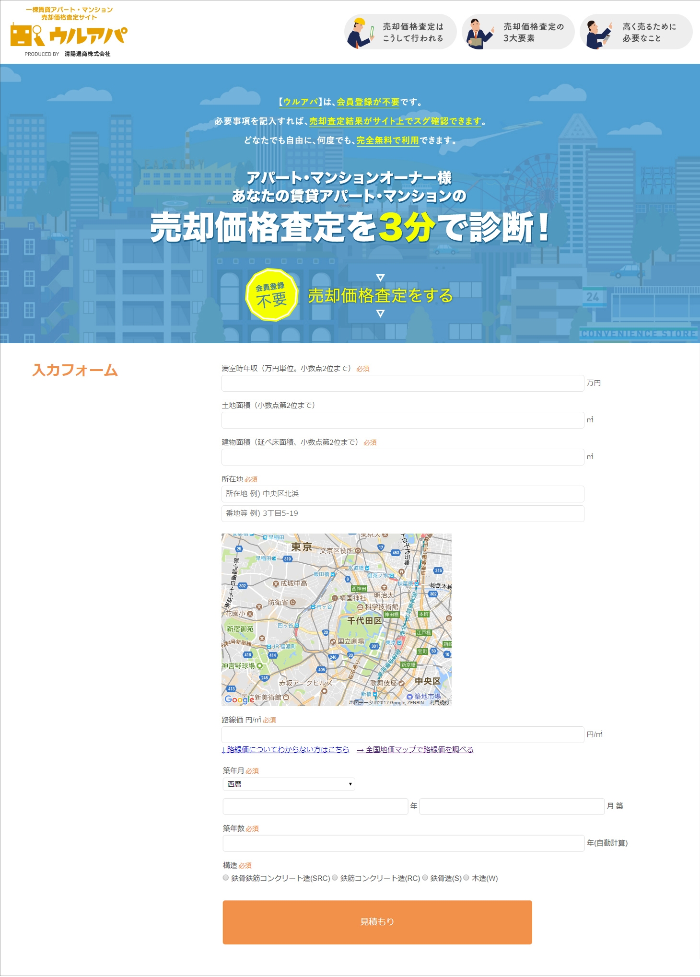
Task: Focus the 路線価 input field
Action: tap(403, 734)
